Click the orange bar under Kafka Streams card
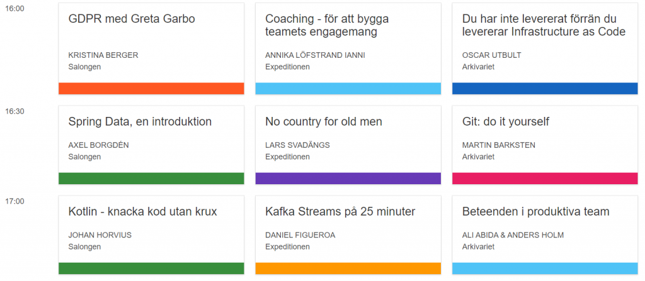This screenshot has width=645, height=281. [348, 268]
